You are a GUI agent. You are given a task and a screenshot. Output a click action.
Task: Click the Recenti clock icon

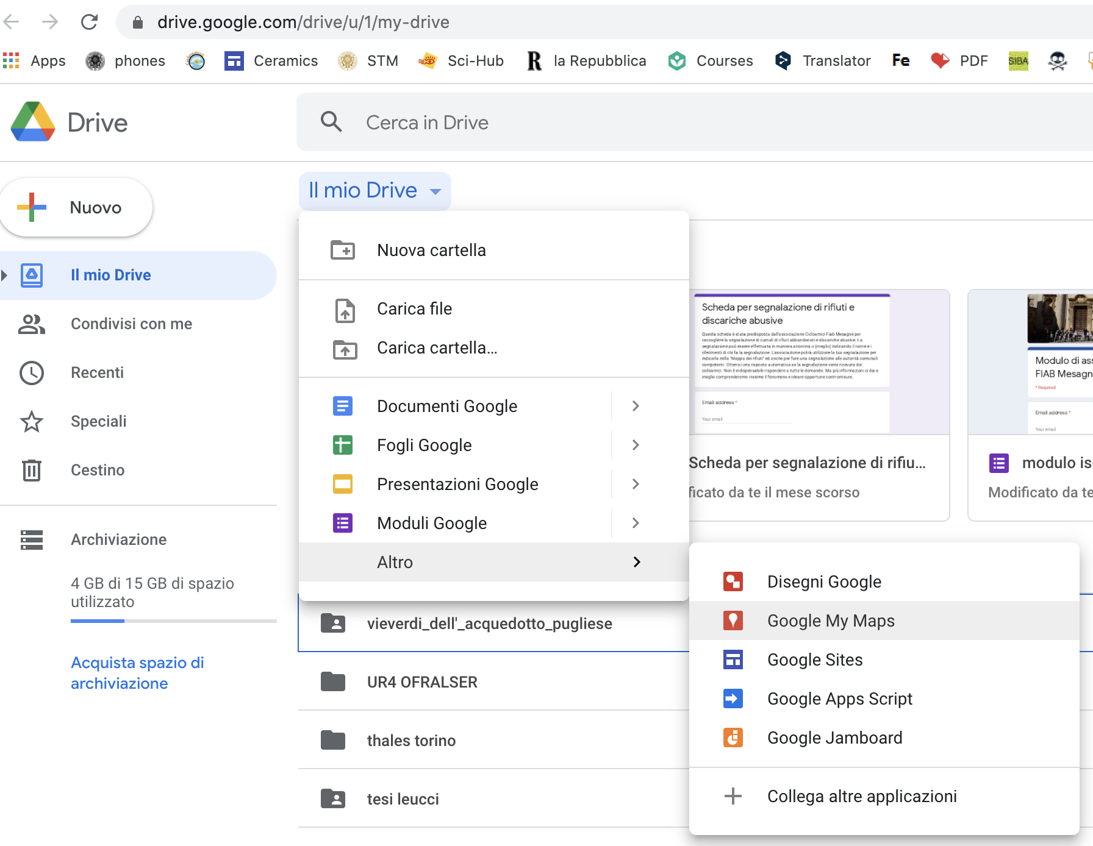coord(32,372)
